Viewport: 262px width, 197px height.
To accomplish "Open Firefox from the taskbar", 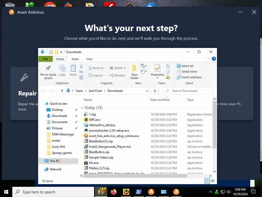I will coord(113,192).
